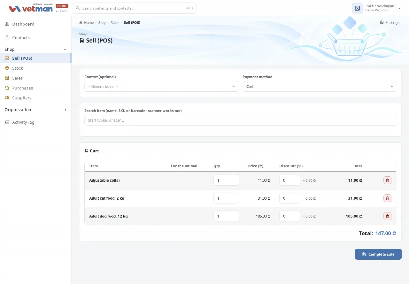
Task: Delete Adjustable collar from cart
Action: coord(387,180)
